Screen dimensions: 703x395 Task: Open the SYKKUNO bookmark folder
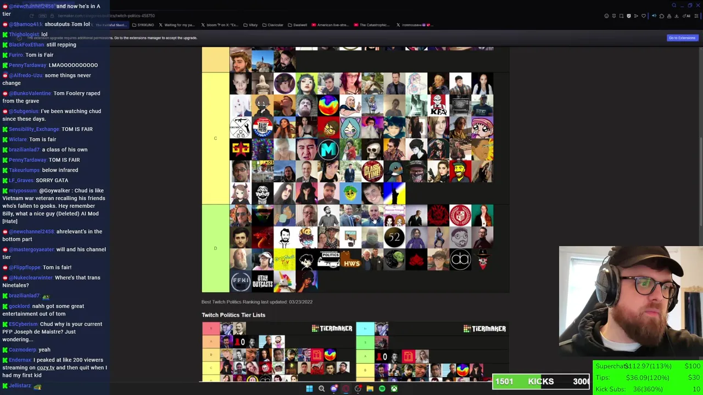coord(143,25)
